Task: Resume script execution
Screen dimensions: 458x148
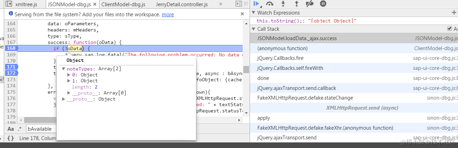Action: [256, 4]
